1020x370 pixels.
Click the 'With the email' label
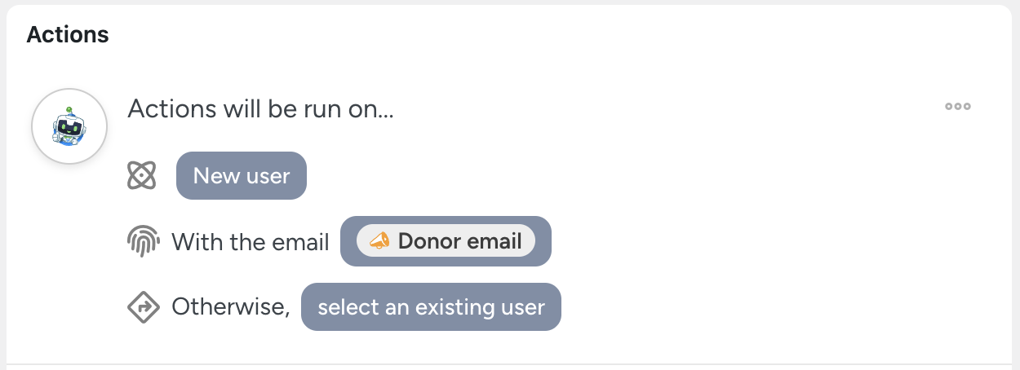click(x=250, y=242)
